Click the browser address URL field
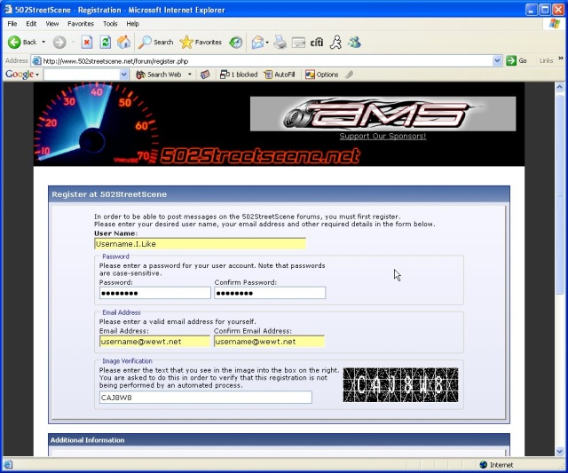568x473 pixels. coord(267,61)
